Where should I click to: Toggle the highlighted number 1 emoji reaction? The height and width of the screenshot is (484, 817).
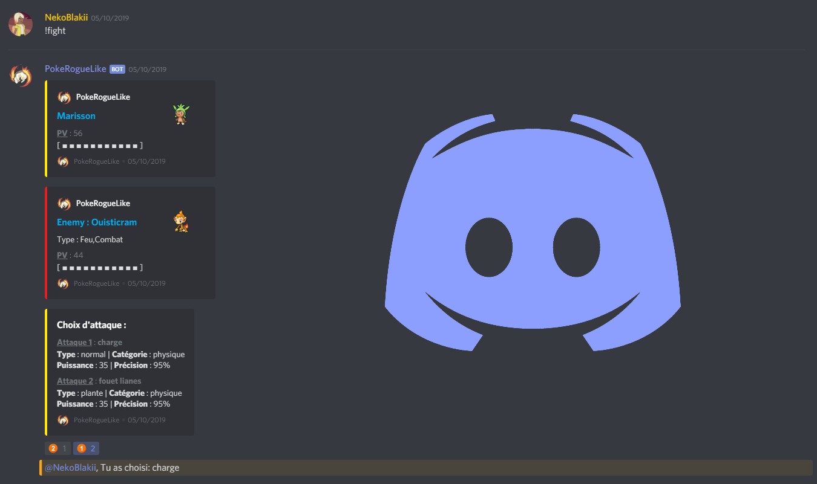86,448
